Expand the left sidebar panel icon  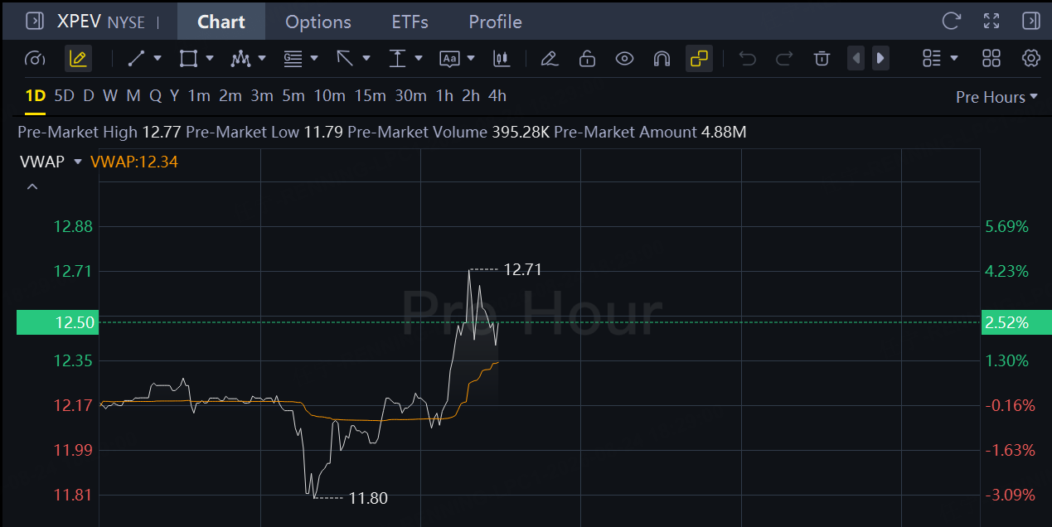click(x=34, y=21)
